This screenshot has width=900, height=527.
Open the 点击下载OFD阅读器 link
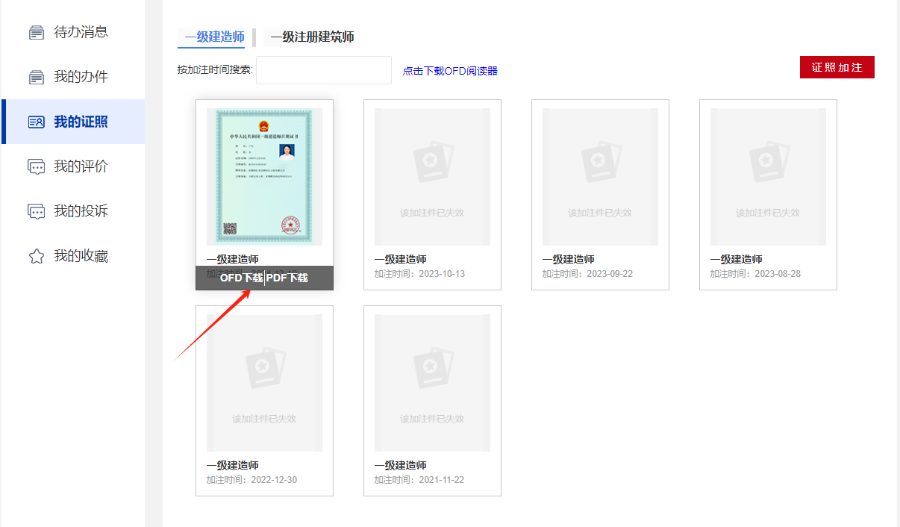point(450,71)
